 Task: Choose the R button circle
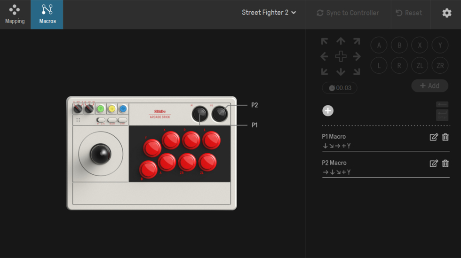point(399,65)
